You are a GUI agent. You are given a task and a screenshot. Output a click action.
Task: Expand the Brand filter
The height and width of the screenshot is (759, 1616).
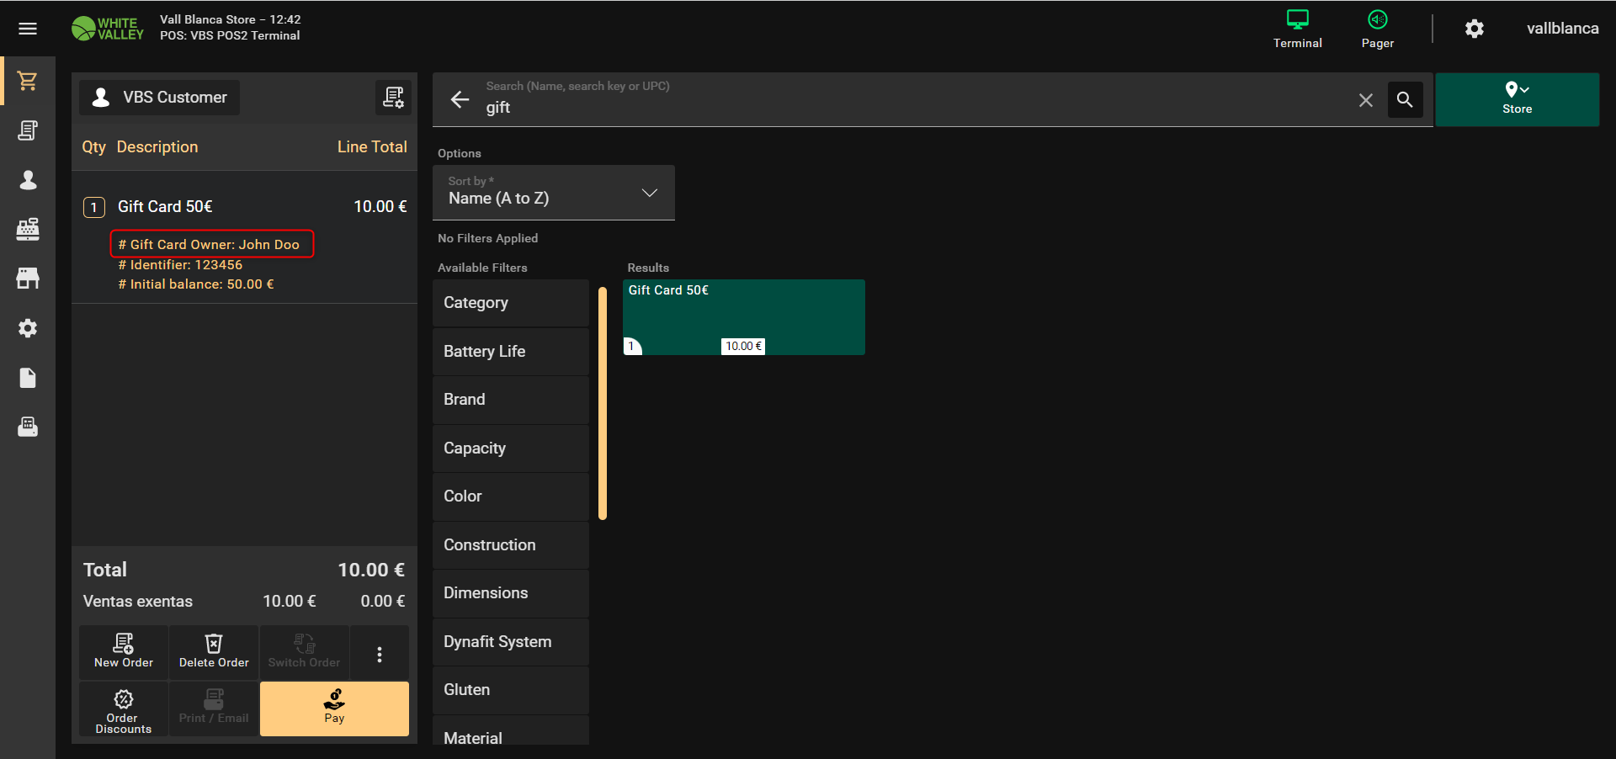click(510, 400)
